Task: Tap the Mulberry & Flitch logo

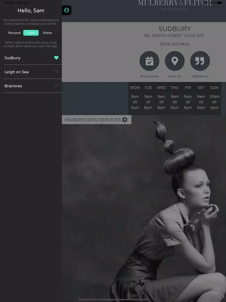Action: [x=175, y=5]
